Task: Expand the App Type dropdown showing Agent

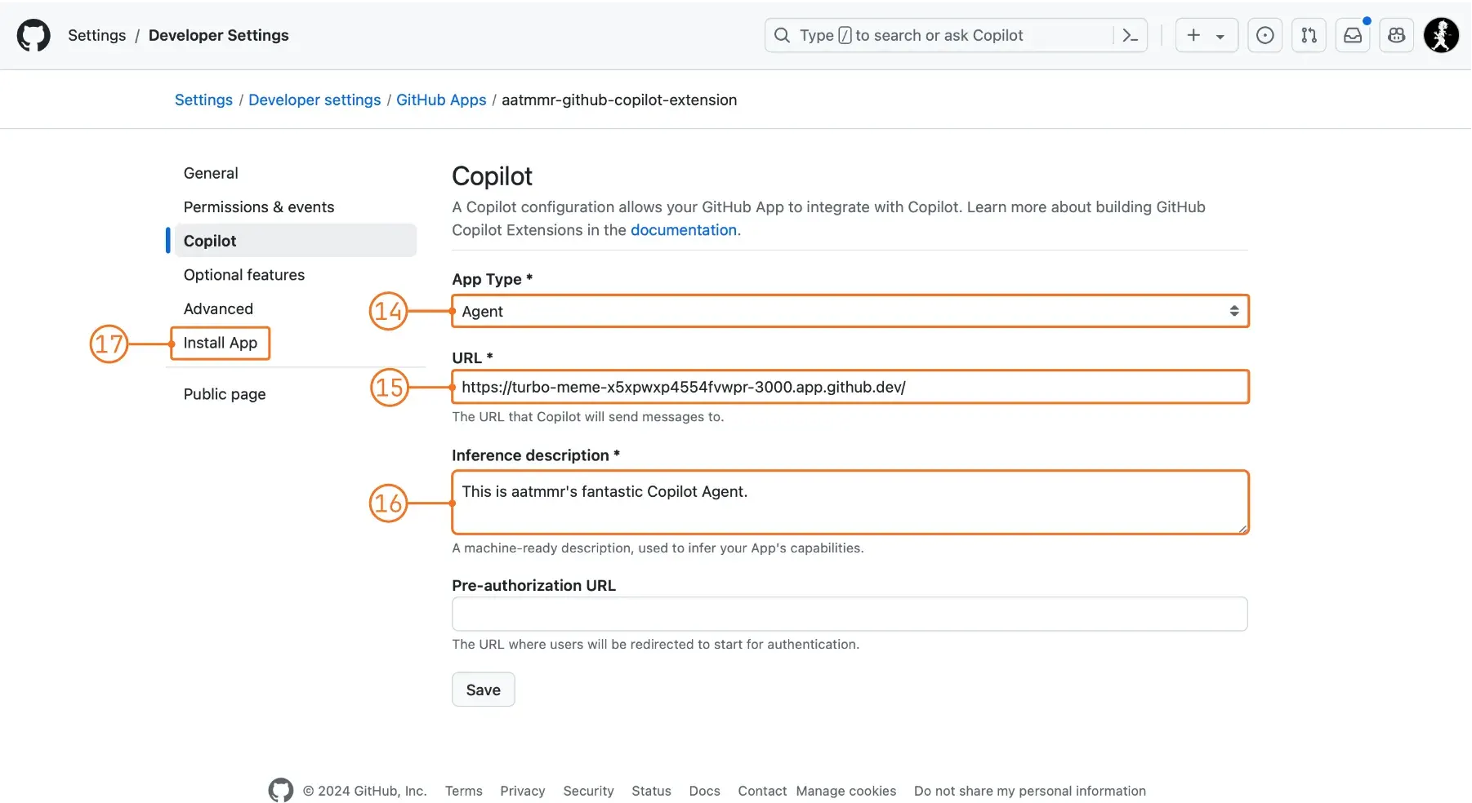Action: click(850, 311)
